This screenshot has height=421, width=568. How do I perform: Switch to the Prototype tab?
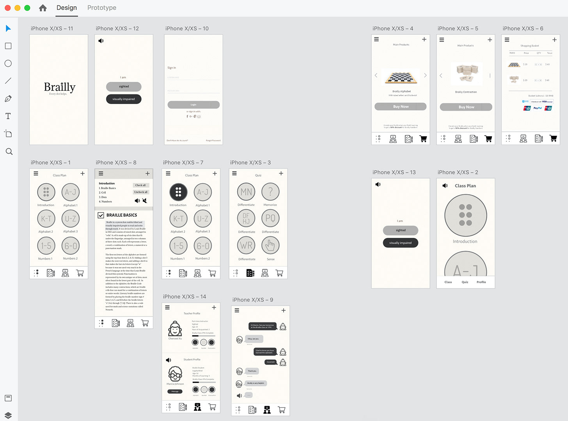click(x=102, y=8)
